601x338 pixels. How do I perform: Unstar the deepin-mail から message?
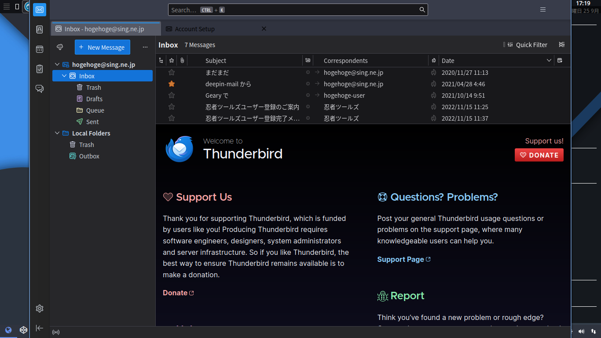coord(172,84)
